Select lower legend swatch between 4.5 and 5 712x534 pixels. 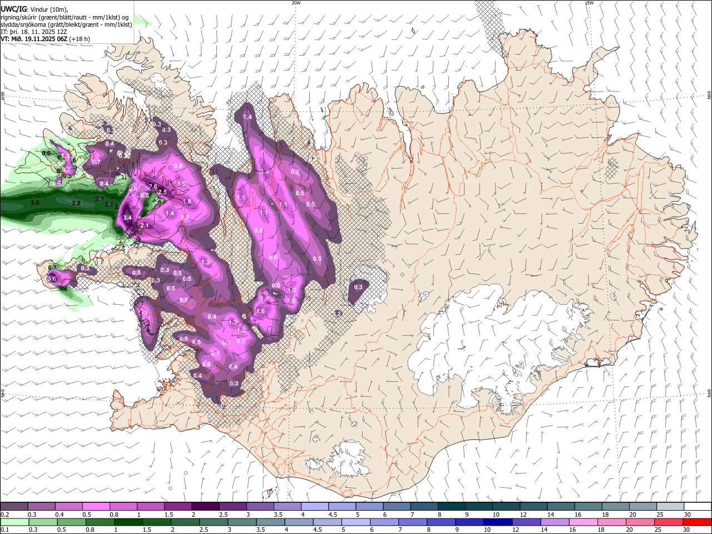point(327,522)
